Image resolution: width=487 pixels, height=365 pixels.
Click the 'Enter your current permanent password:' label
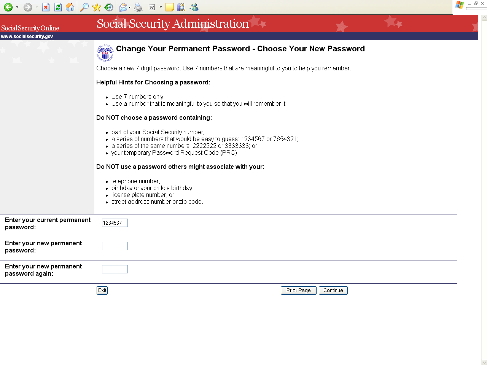click(48, 224)
